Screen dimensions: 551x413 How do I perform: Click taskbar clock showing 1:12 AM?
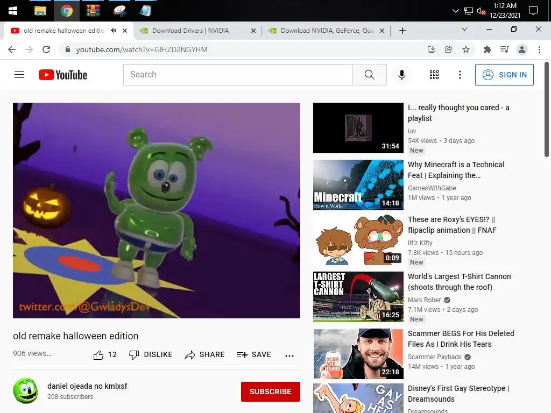[505, 11]
